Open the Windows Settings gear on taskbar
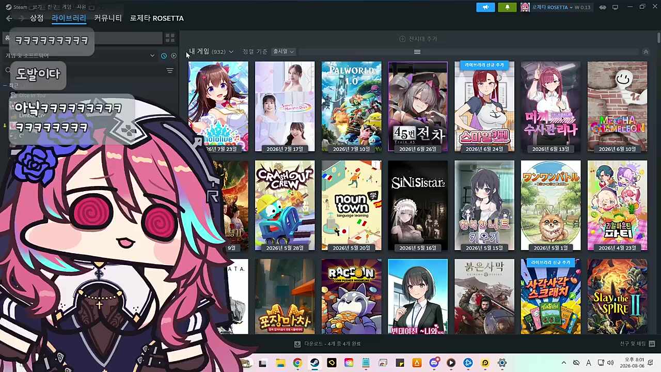This screenshot has height=372, width=661. coord(502,363)
